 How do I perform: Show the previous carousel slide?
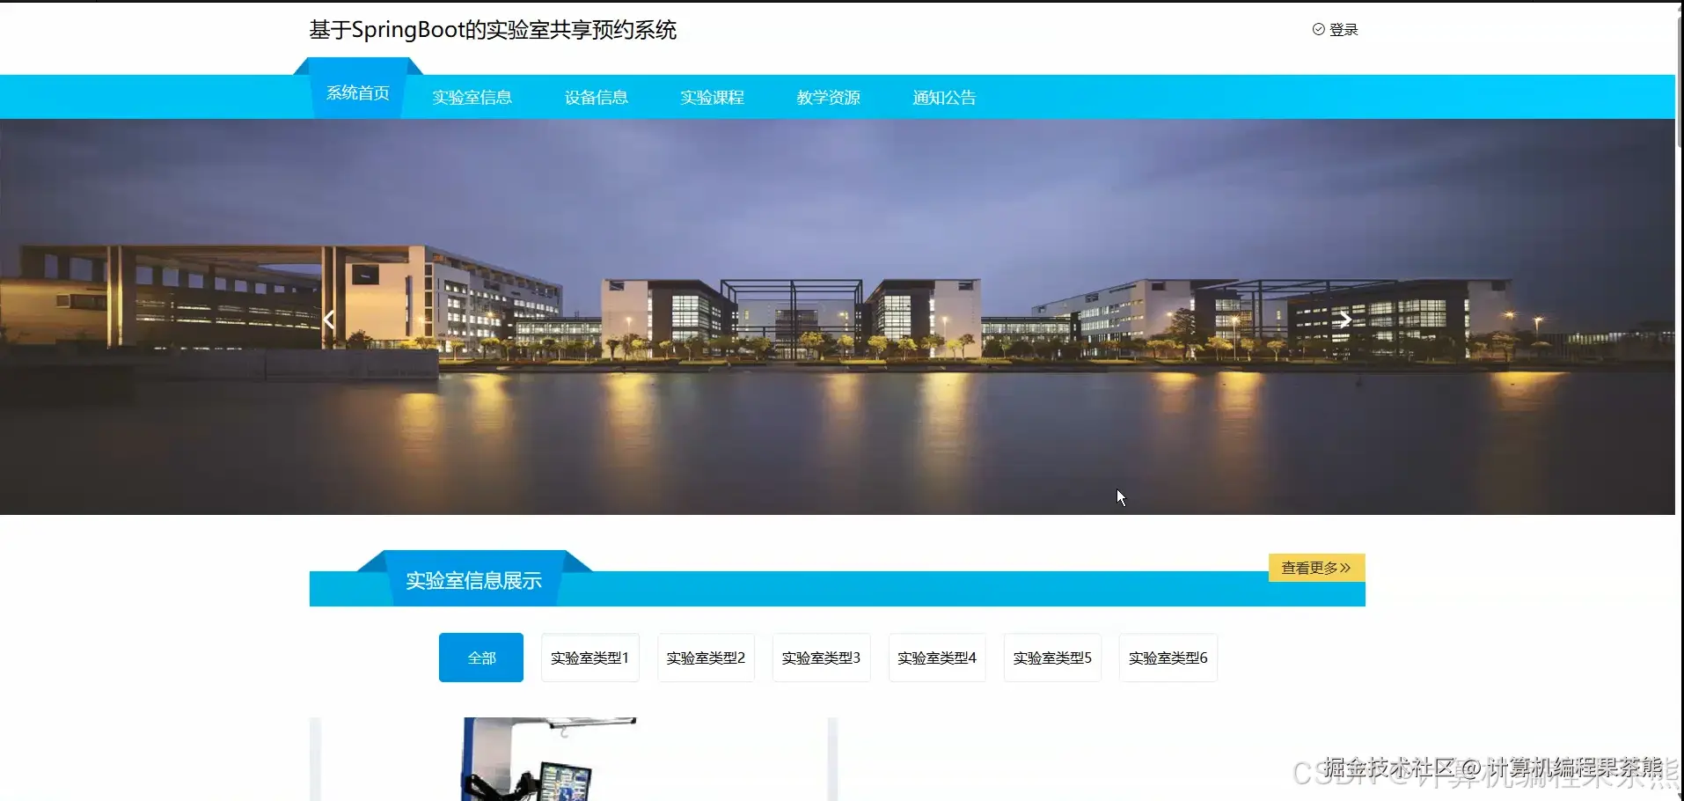329,320
